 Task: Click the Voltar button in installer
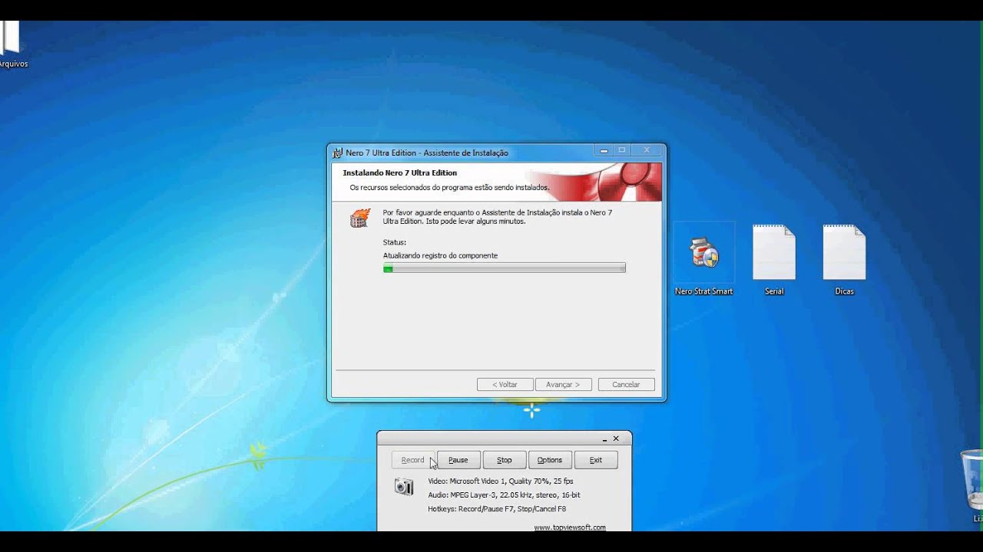pos(505,384)
